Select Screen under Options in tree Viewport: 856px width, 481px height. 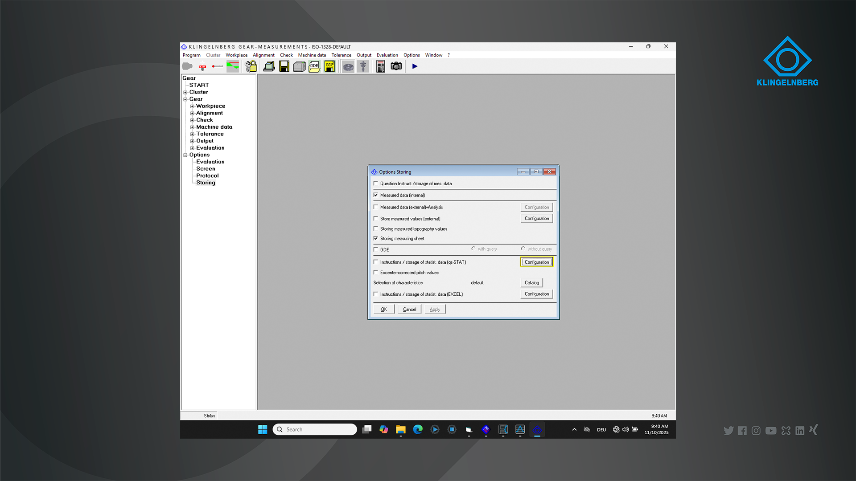point(206,169)
